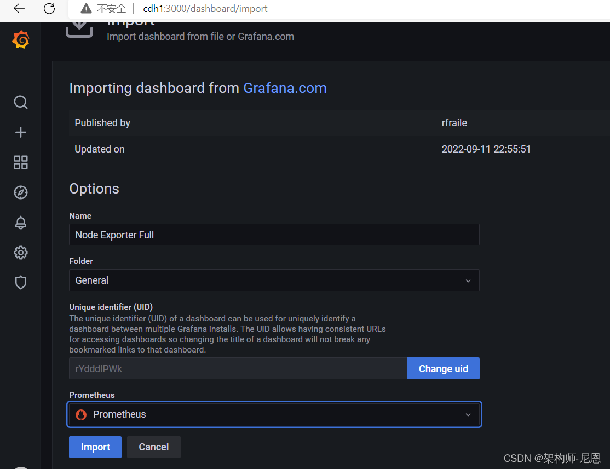The width and height of the screenshot is (610, 469).
Task: Click the Folder dropdown chevron arrow
Action: point(468,281)
